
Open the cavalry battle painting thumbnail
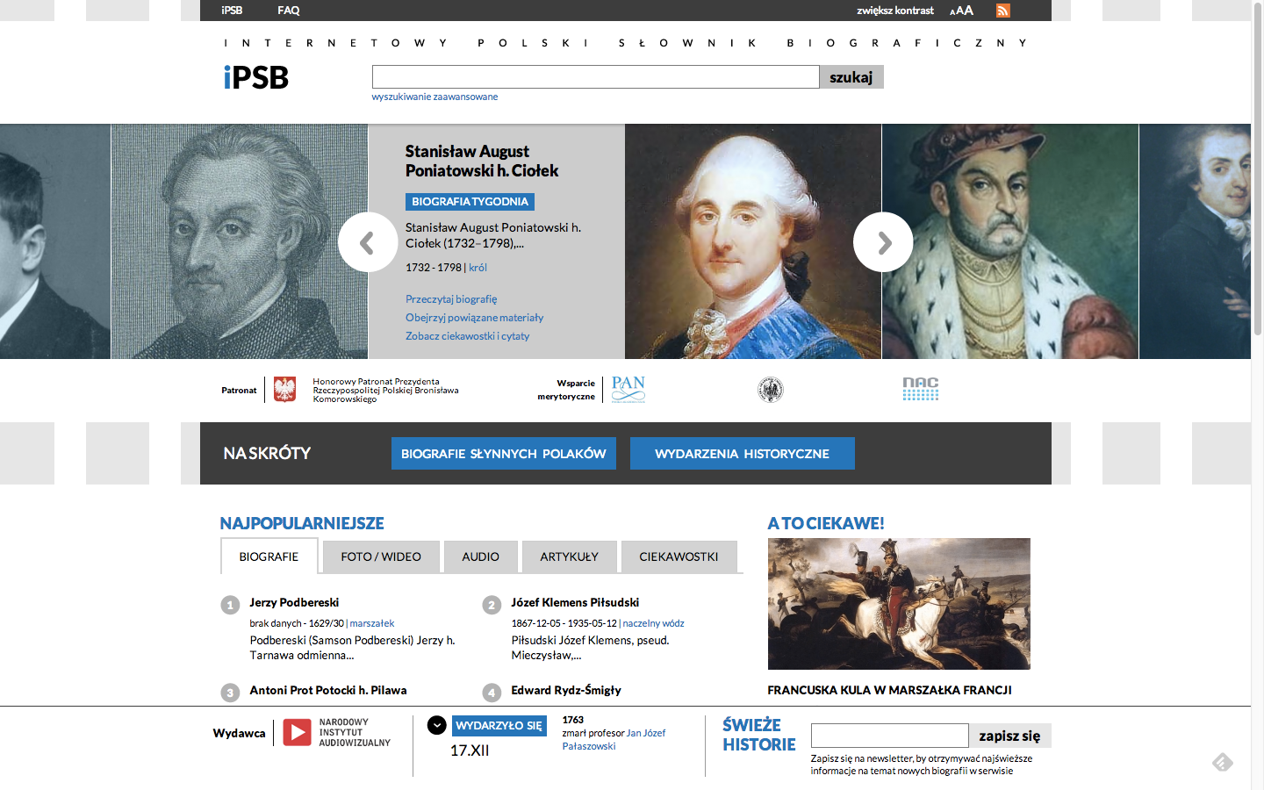pos(899,604)
